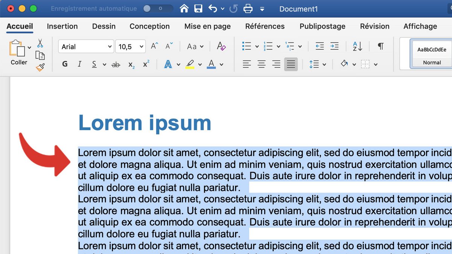Open the Révision tab
452x254 pixels.
click(x=375, y=26)
